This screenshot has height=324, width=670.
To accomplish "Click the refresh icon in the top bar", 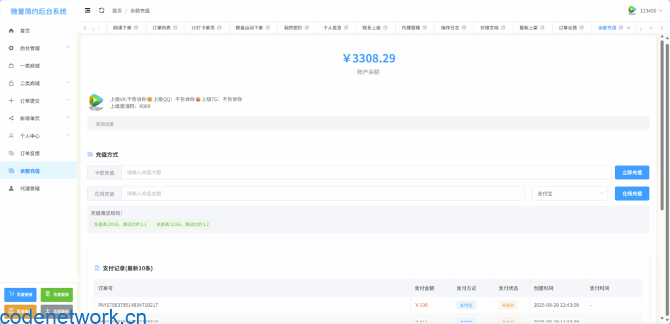I will (101, 10).
